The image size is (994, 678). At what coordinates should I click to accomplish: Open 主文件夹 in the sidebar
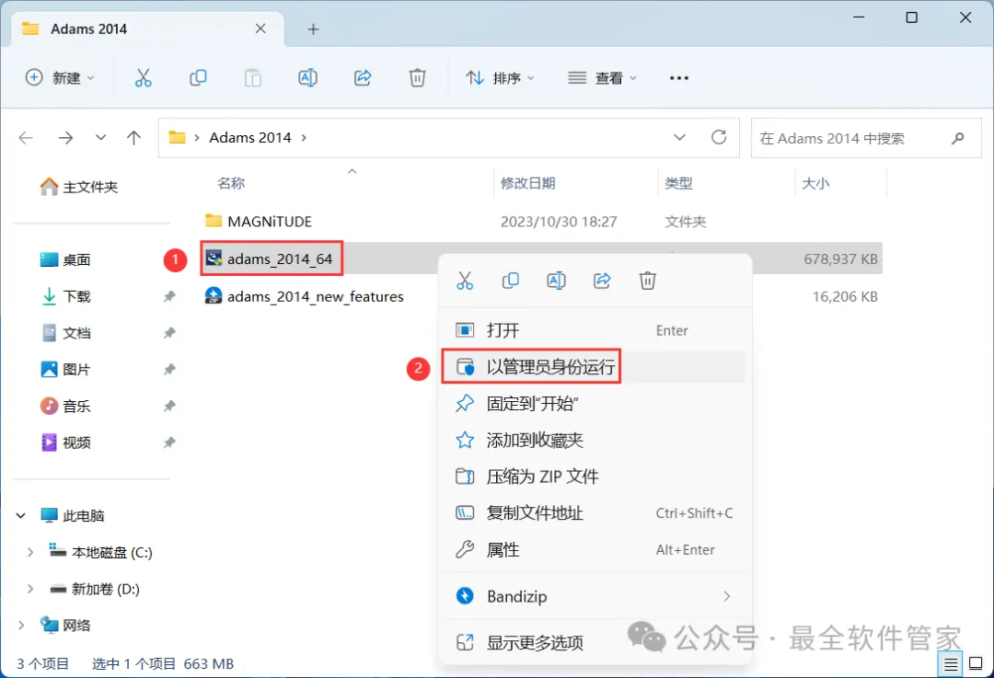pos(79,187)
